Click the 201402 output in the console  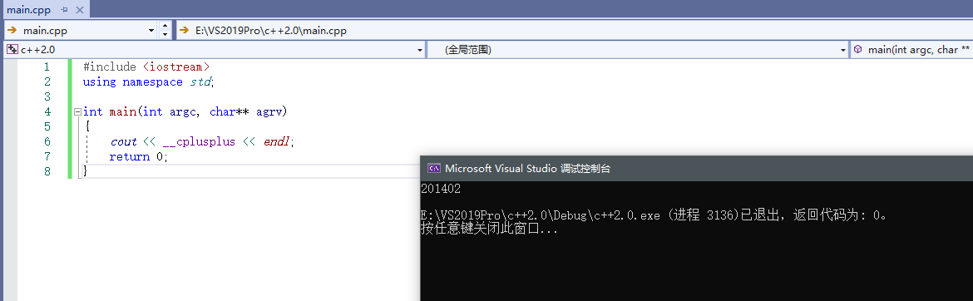click(441, 189)
